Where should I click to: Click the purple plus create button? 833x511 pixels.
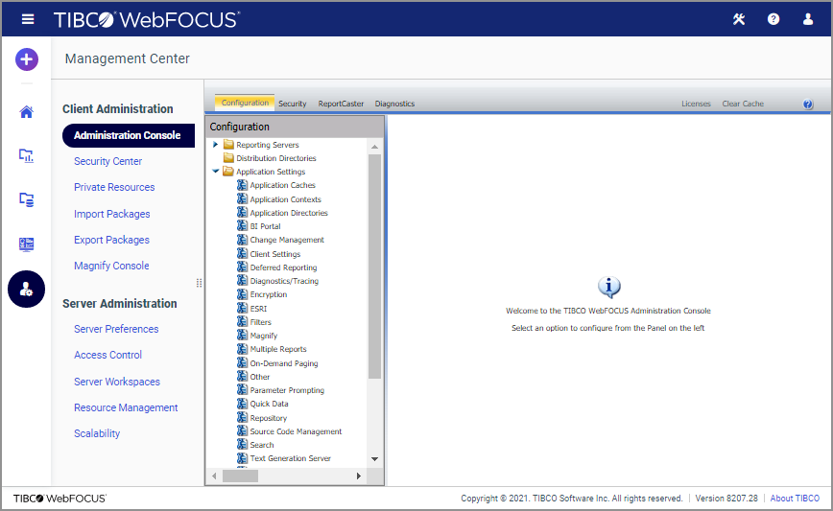(27, 59)
